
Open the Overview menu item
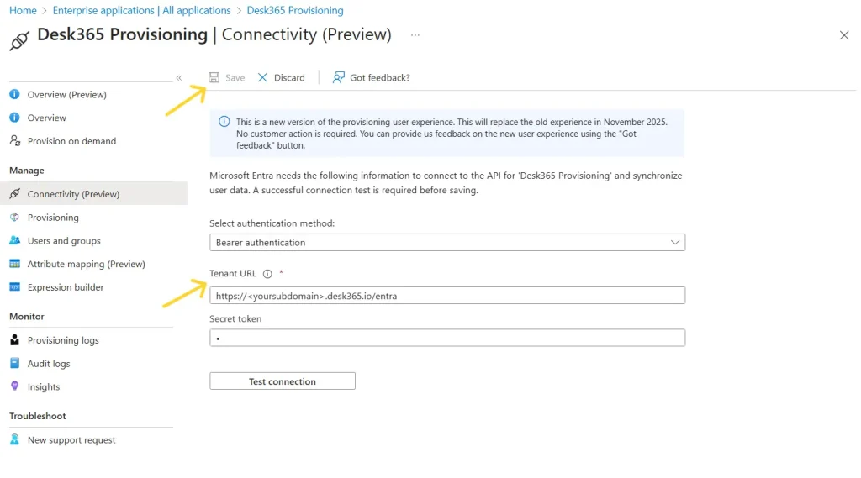(47, 118)
